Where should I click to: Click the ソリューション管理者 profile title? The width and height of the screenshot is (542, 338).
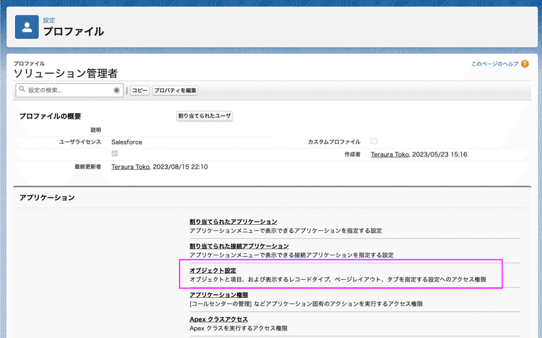pos(66,73)
